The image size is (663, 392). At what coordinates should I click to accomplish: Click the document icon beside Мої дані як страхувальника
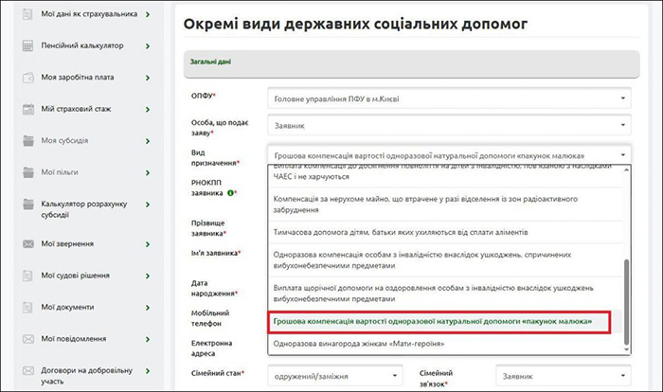(27, 14)
